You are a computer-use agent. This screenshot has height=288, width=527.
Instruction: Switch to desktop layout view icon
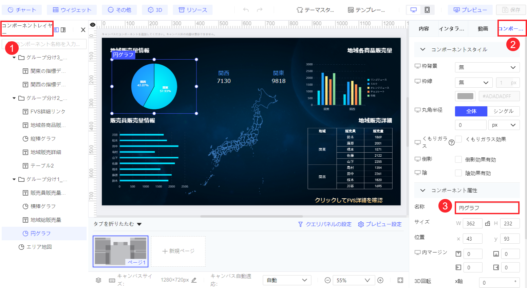click(414, 10)
